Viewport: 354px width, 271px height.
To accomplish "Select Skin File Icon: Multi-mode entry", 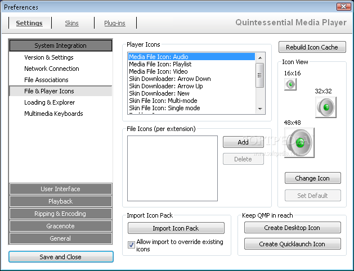I will [191, 101].
